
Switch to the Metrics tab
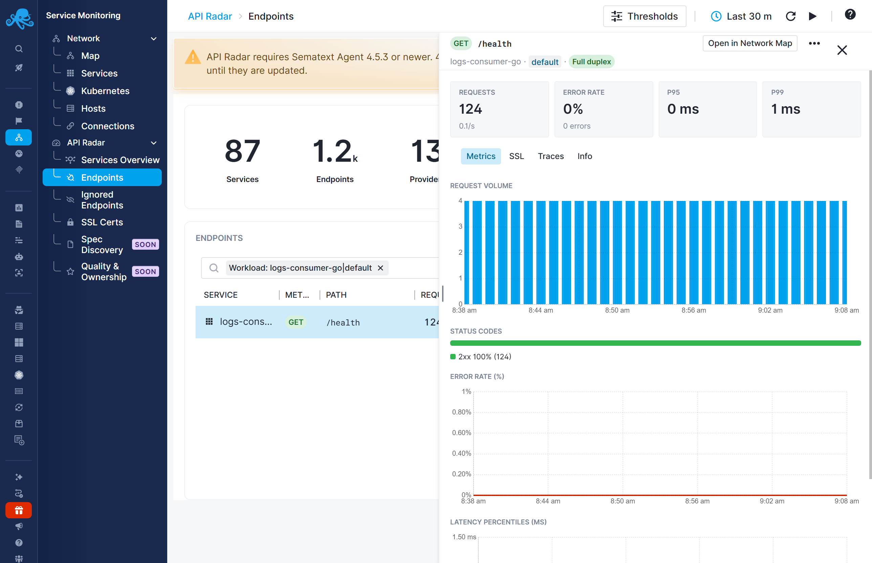point(481,156)
